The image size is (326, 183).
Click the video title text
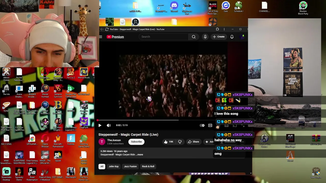[128, 134]
